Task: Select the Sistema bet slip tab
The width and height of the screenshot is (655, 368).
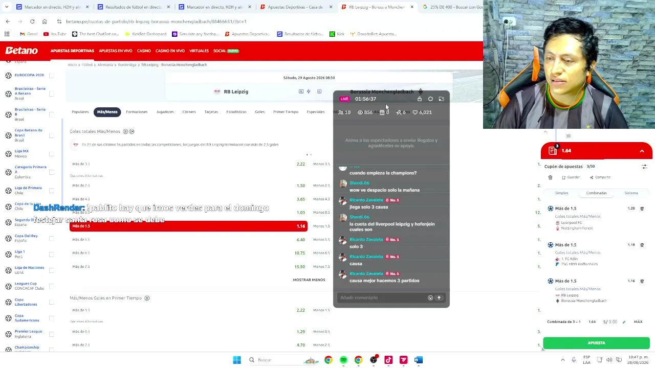Action: pyautogui.click(x=631, y=193)
